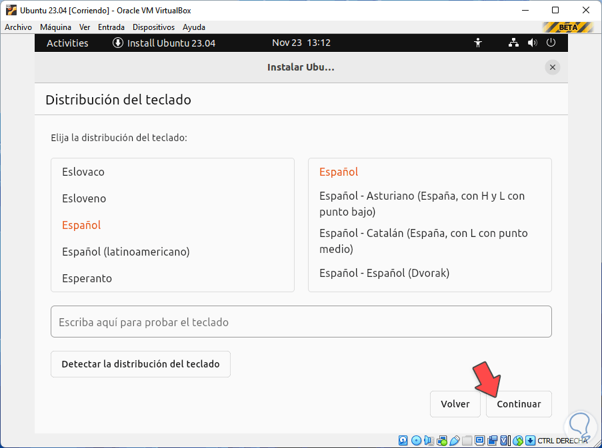Screen dimensions: 602x448
Task: Click the audio status icon in VirtualBox status bar
Action: 429,440
